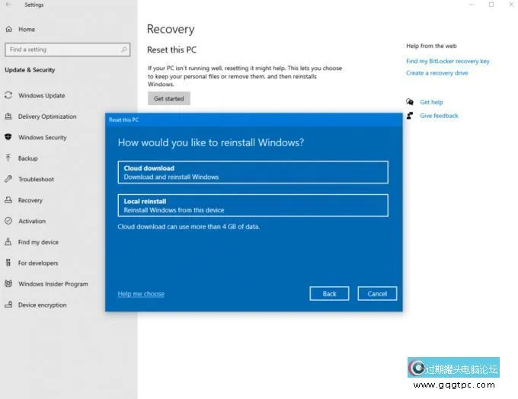The width and height of the screenshot is (518, 399).
Task: Open the Device encryption settings page
Action: pyautogui.click(x=42, y=305)
